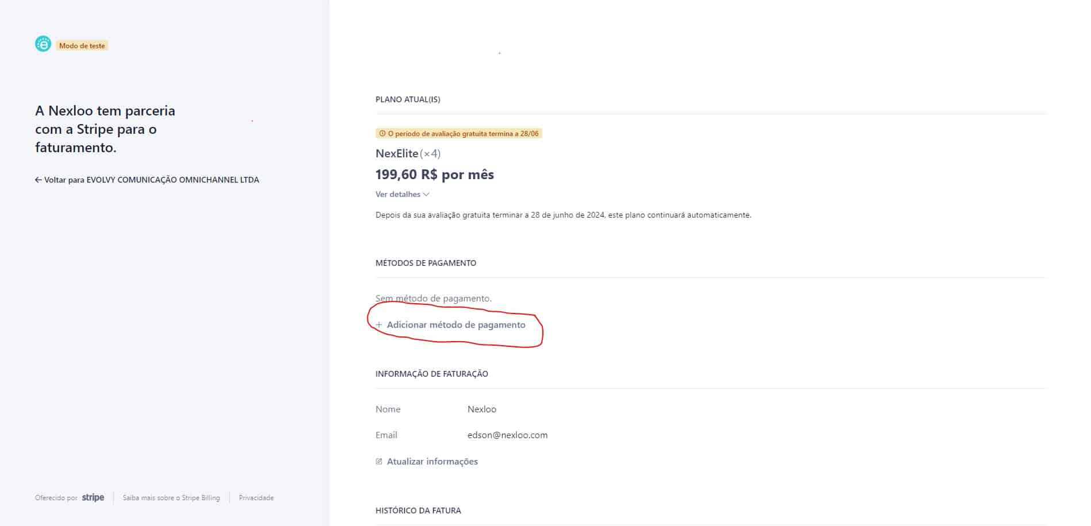Open Atualizar informações to edit billing info

point(427,462)
